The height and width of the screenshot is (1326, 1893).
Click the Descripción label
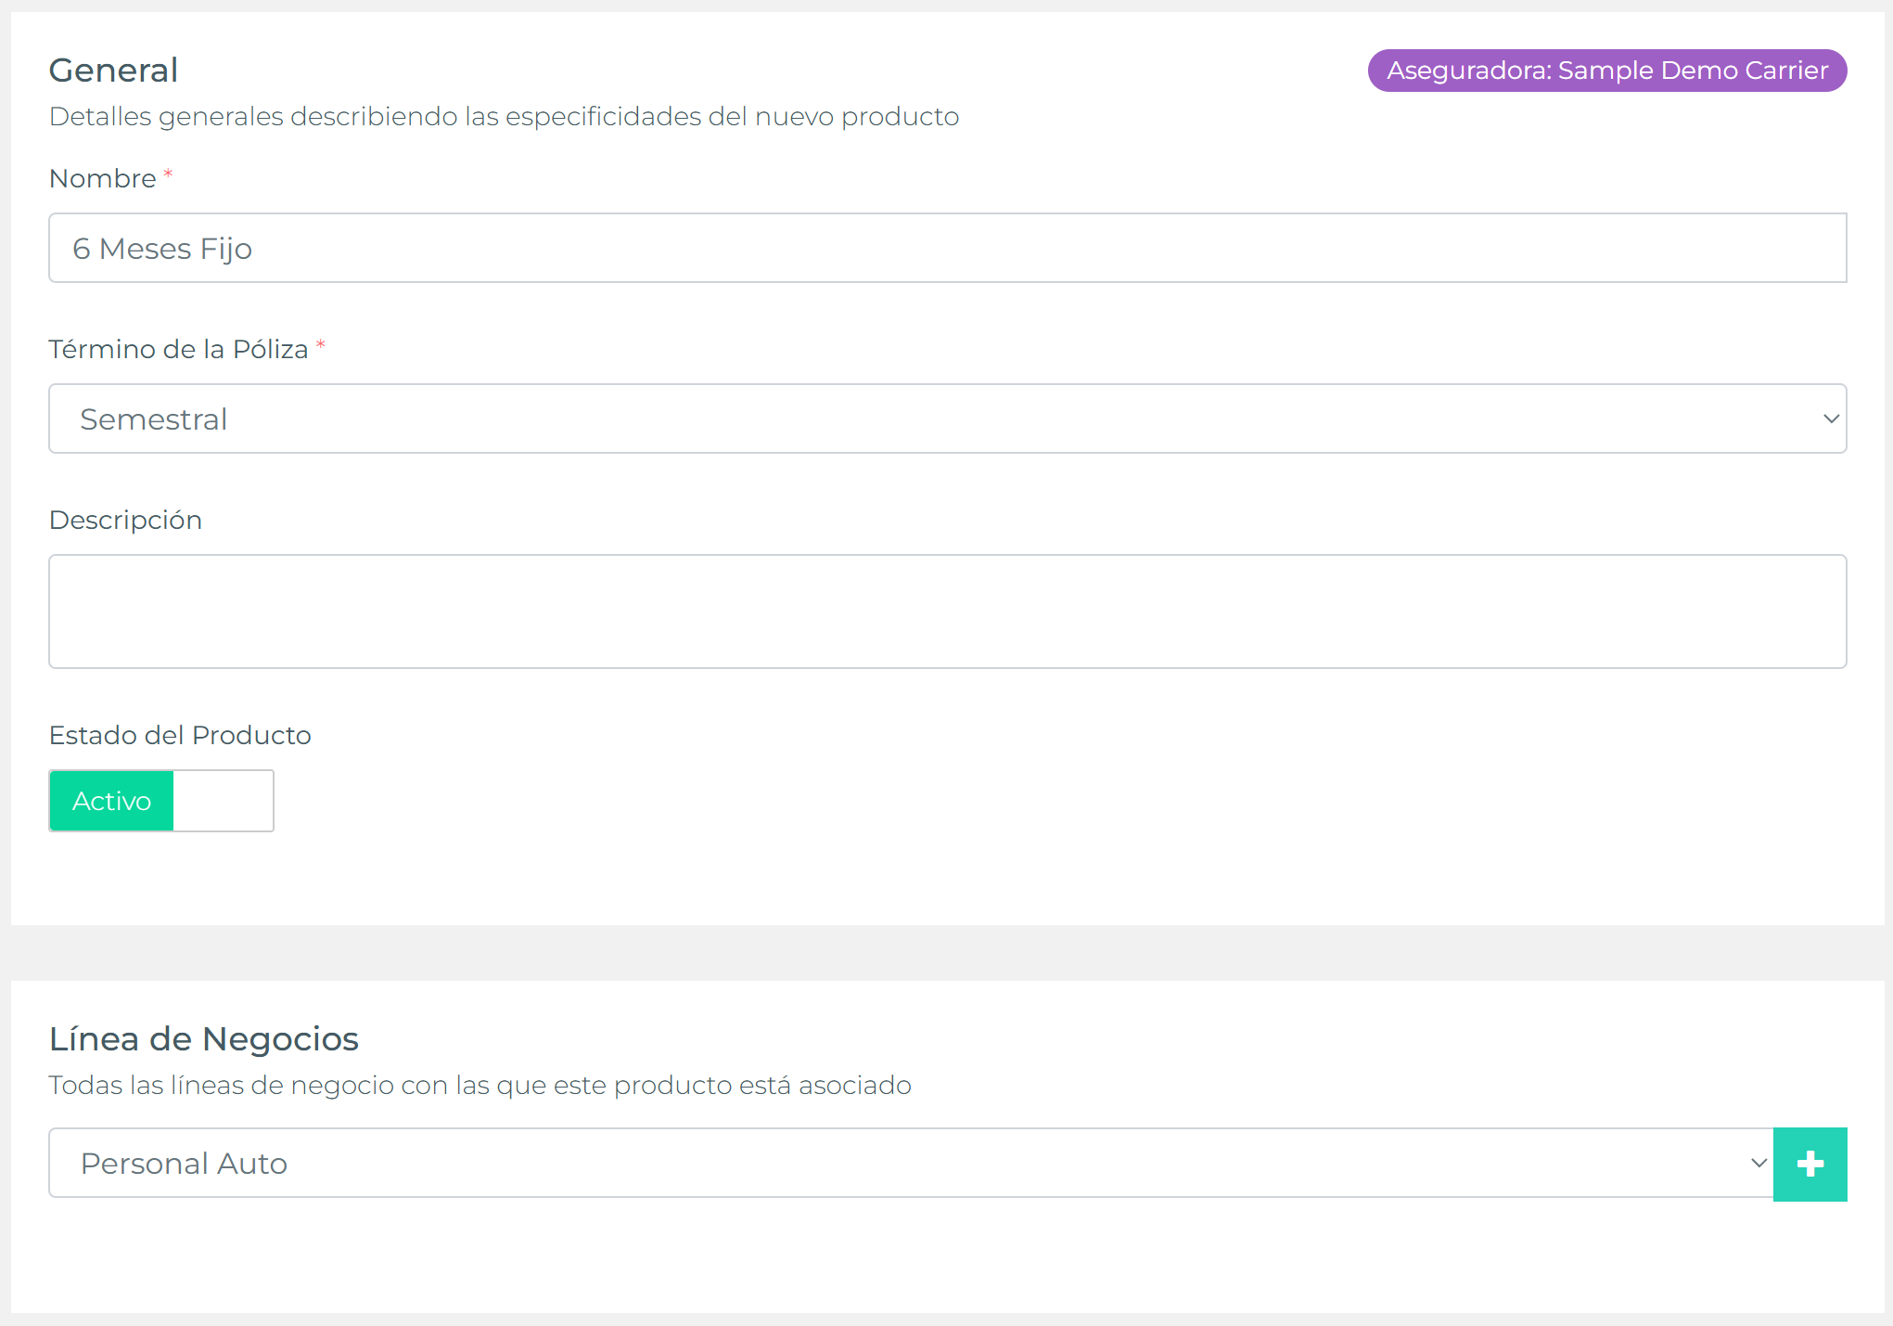[x=125, y=520]
